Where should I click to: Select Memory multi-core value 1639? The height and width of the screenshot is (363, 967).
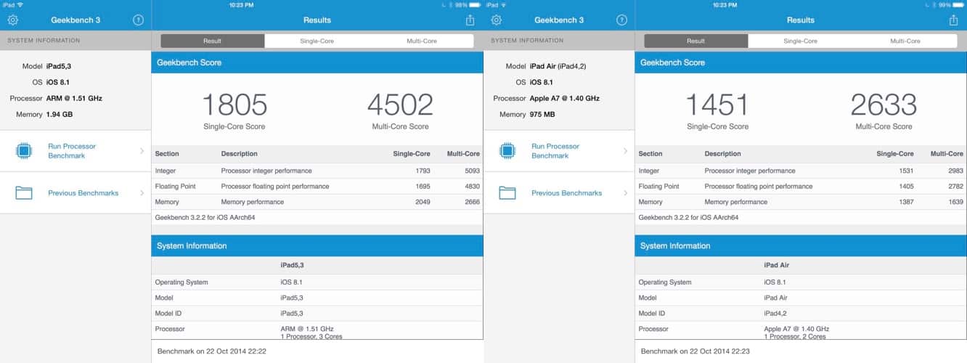(x=955, y=202)
